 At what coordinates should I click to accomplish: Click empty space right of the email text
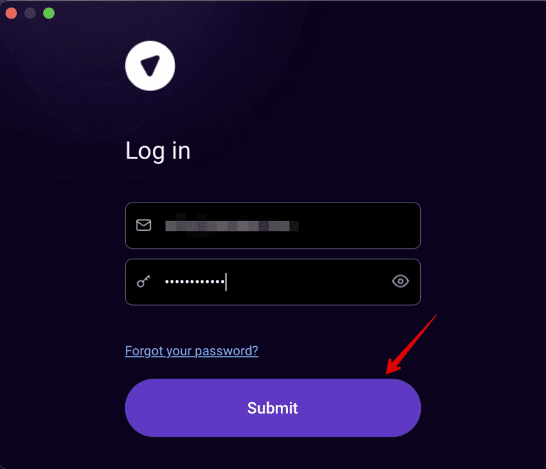click(x=355, y=226)
